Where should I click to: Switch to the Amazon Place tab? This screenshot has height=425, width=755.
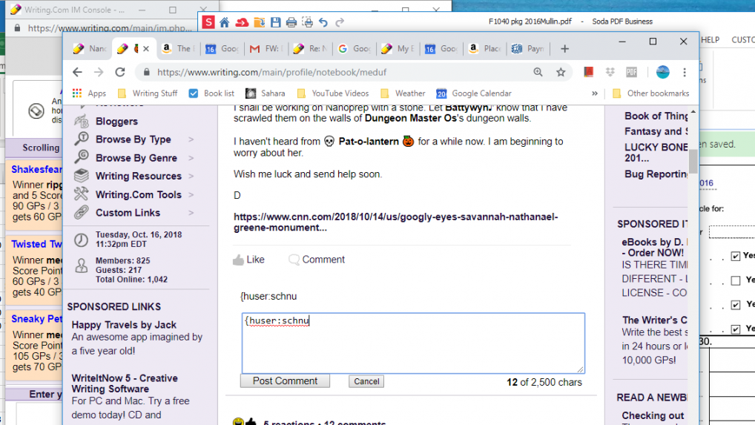(x=485, y=49)
